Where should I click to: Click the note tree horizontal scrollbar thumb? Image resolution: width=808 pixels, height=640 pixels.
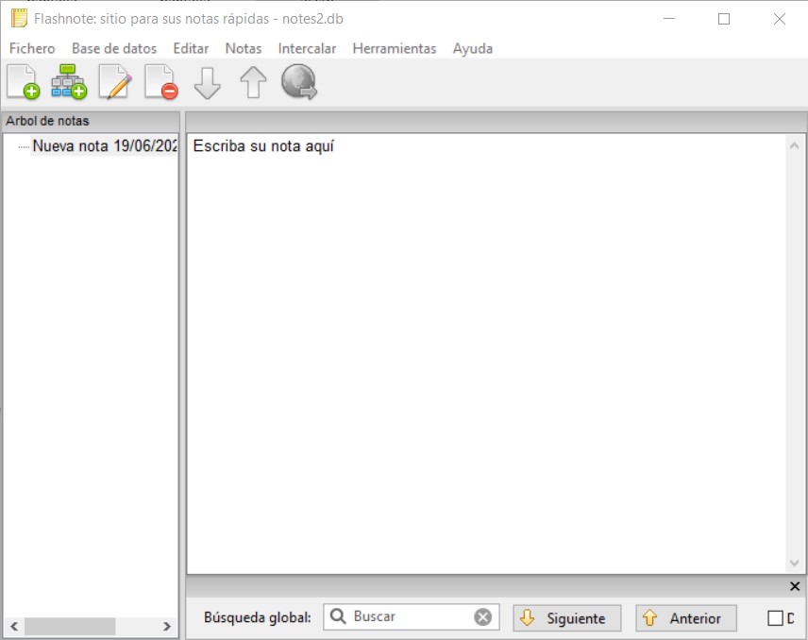click(69, 626)
